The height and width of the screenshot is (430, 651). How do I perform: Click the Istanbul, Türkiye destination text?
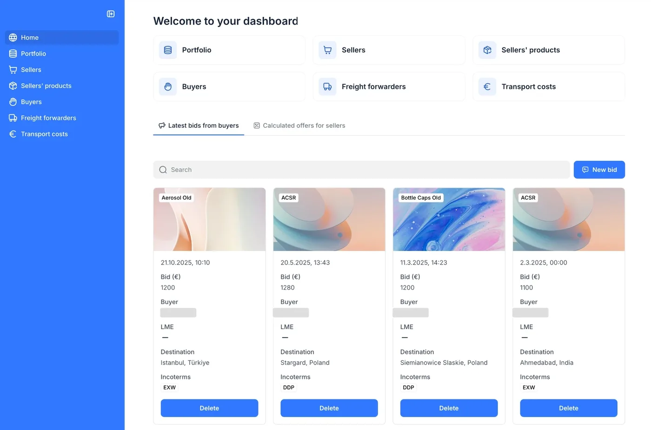[x=185, y=363]
